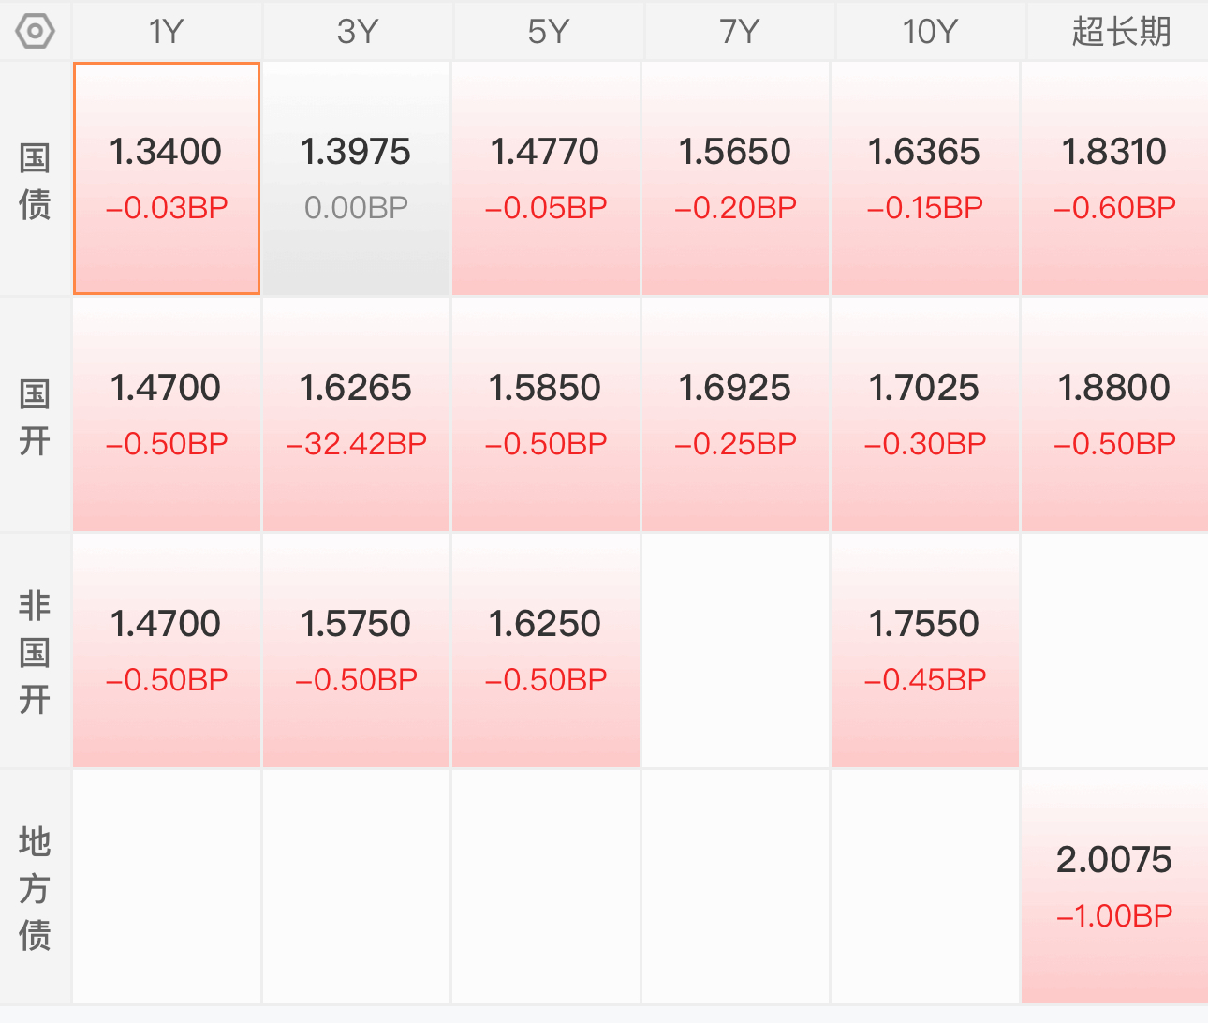The width and height of the screenshot is (1208, 1023).
Task: Click the 国债 row label
Action: pos(35,181)
